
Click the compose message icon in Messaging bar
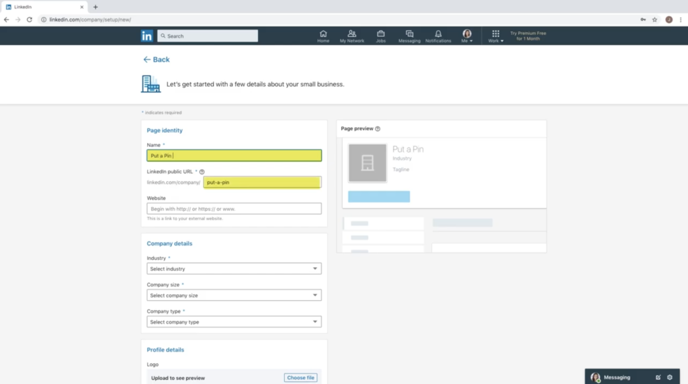[658, 377]
